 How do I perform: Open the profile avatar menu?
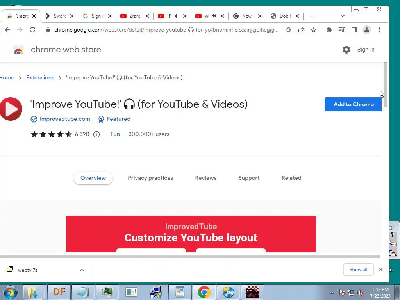[366, 30]
